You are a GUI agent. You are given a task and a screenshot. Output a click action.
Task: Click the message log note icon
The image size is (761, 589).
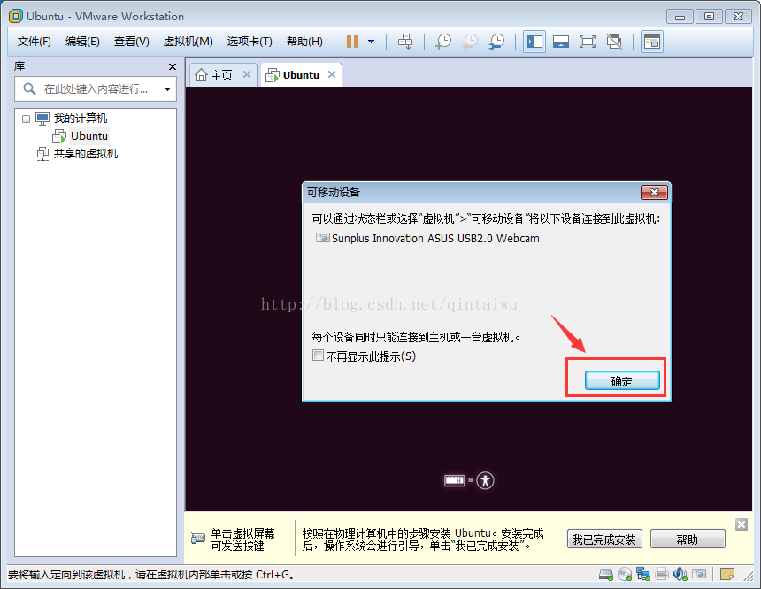pos(727,575)
